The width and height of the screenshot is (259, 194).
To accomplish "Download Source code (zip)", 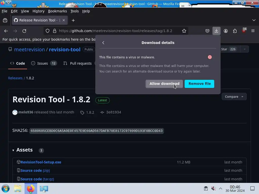I will pos(35,171).
